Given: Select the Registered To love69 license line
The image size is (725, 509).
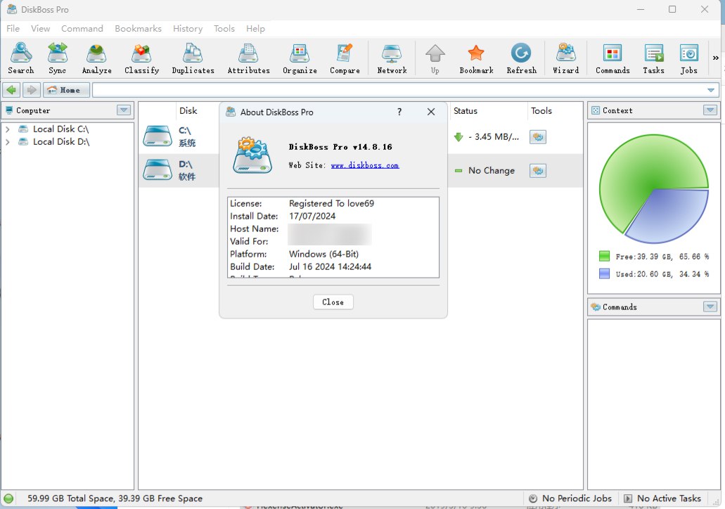Looking at the screenshot, I should (x=331, y=203).
